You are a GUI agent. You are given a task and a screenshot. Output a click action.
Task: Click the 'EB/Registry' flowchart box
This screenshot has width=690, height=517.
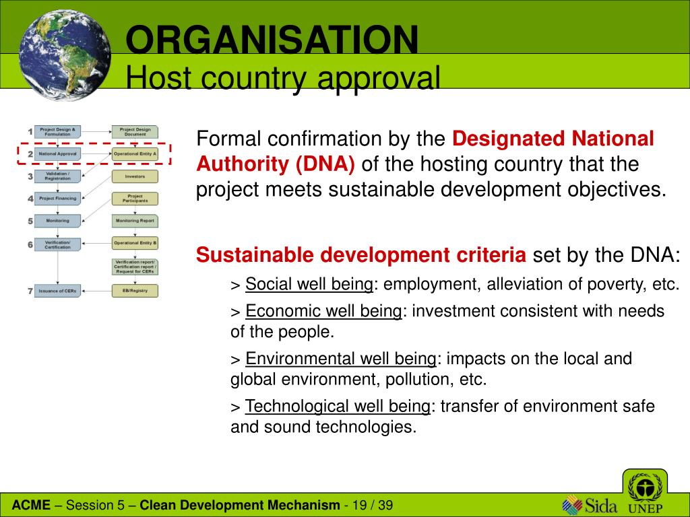[135, 291]
